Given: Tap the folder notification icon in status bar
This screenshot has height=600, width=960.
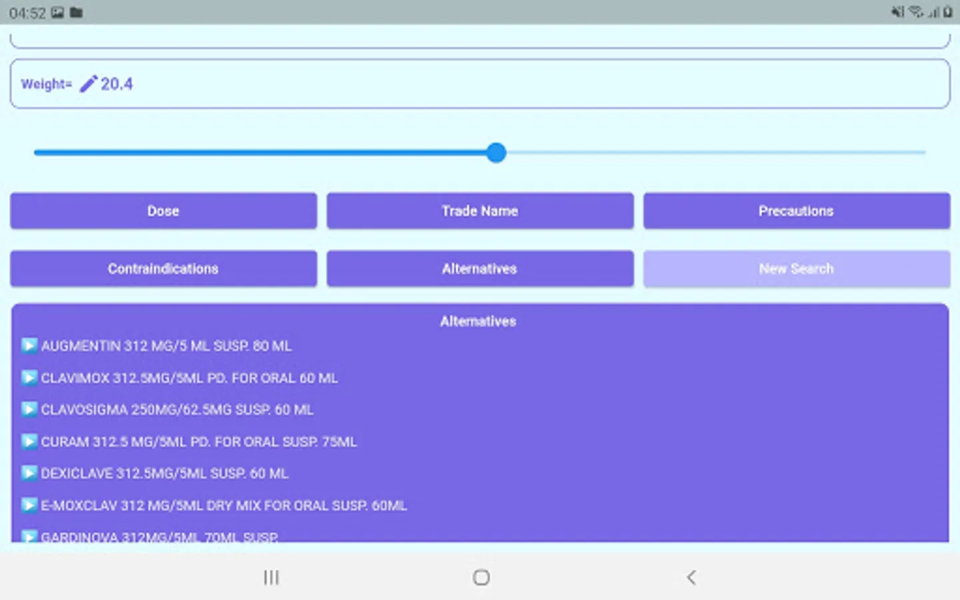Looking at the screenshot, I should coord(76,13).
